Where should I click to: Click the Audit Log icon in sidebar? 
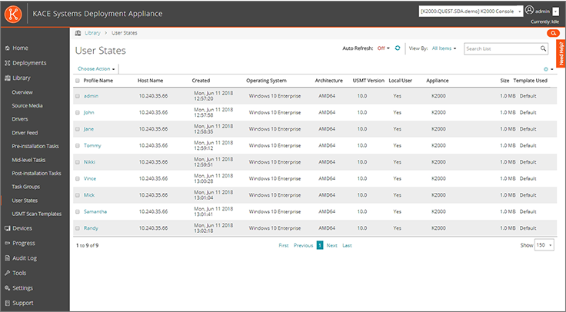7,258
